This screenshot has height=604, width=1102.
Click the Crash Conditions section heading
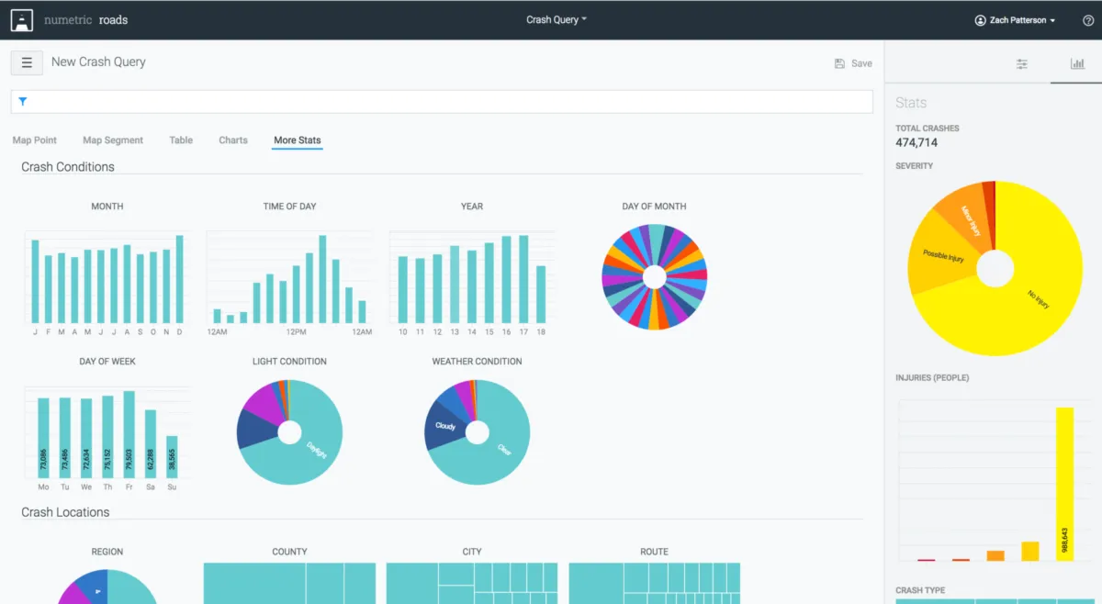point(68,167)
